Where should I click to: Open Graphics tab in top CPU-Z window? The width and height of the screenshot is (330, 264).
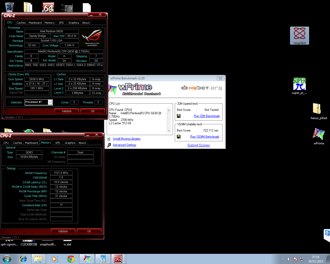74,23
